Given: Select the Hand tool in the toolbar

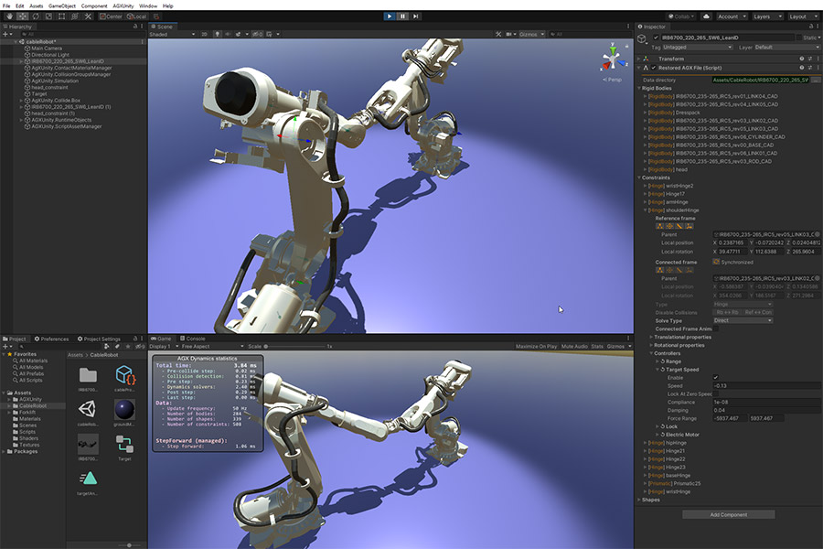Looking at the screenshot, I should point(9,16).
